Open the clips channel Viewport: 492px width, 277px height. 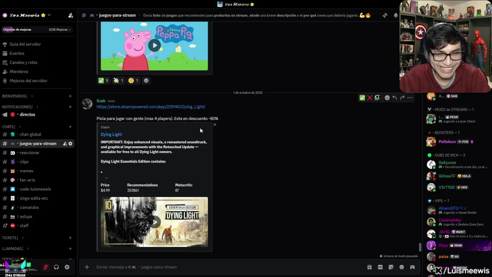click(x=38, y=162)
